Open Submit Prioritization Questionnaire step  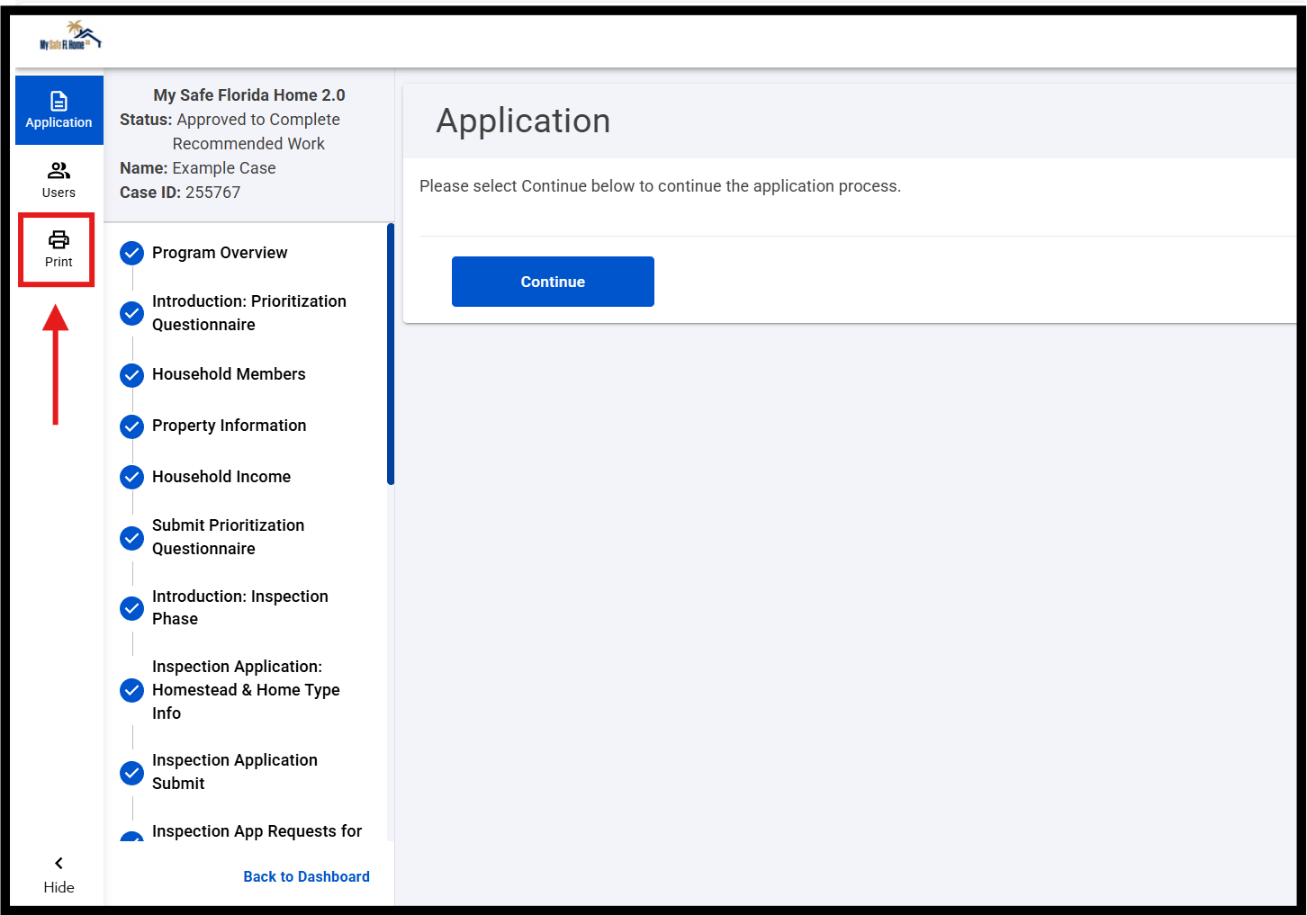(x=229, y=537)
